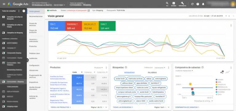Click the search magnifier icon in header
The image size is (236, 111).
click(167, 3)
